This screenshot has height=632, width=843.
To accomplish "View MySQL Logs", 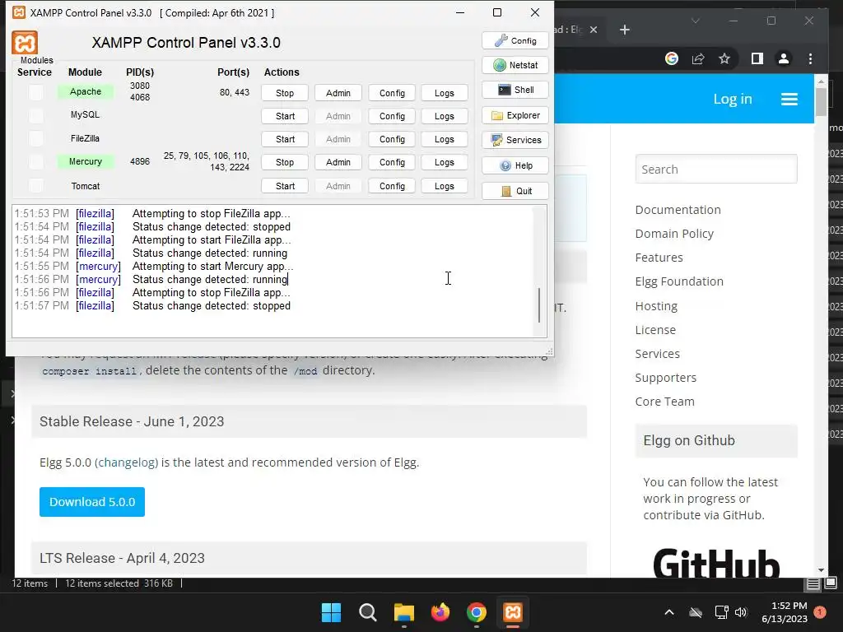I will click(x=445, y=116).
